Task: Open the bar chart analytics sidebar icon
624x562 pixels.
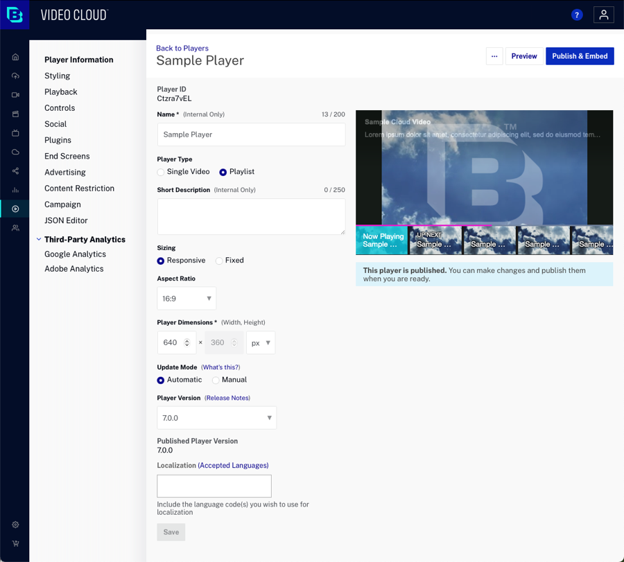Action: click(x=15, y=190)
